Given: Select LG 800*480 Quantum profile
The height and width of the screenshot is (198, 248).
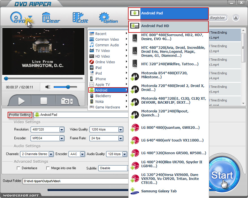Looking at the screenshot, I should pos(168,127).
